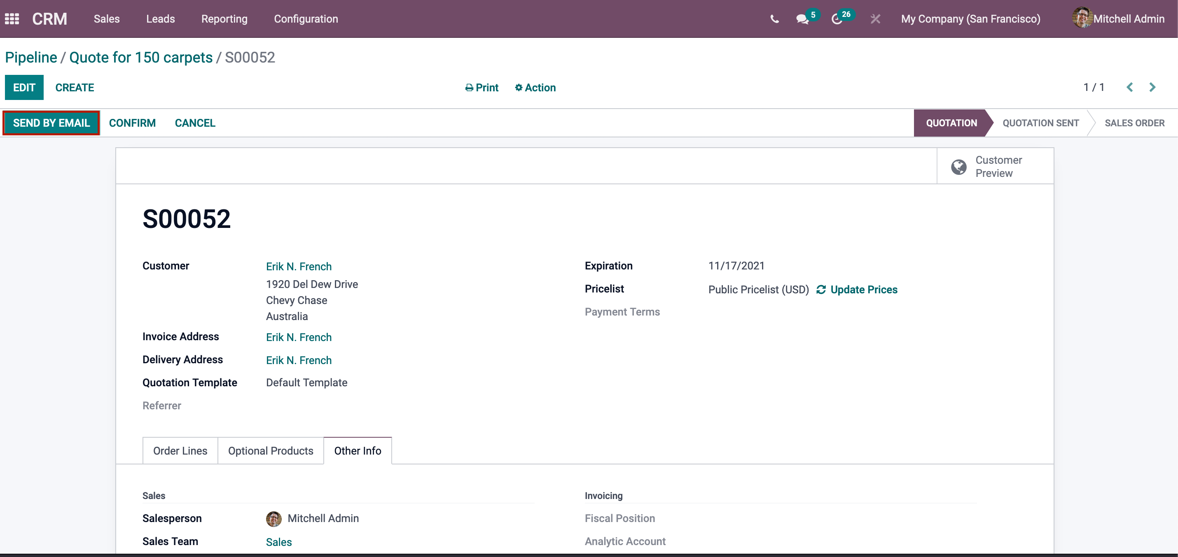Image resolution: width=1178 pixels, height=557 pixels.
Task: Click SEND BY EMAIL button
Action: [51, 123]
